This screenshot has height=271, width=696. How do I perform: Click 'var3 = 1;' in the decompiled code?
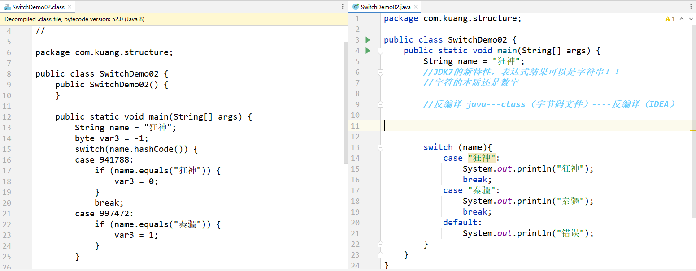pyautogui.click(x=136, y=235)
